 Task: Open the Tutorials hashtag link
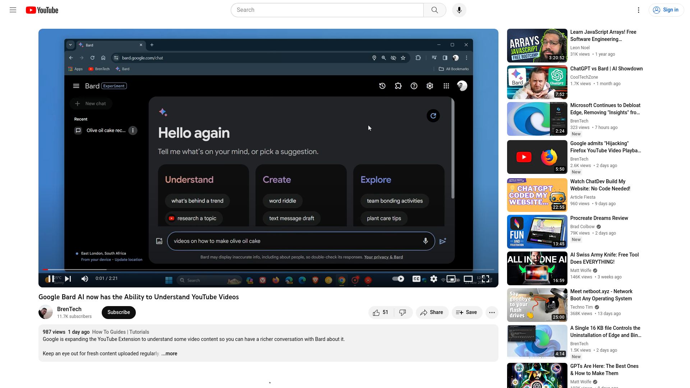point(139,332)
